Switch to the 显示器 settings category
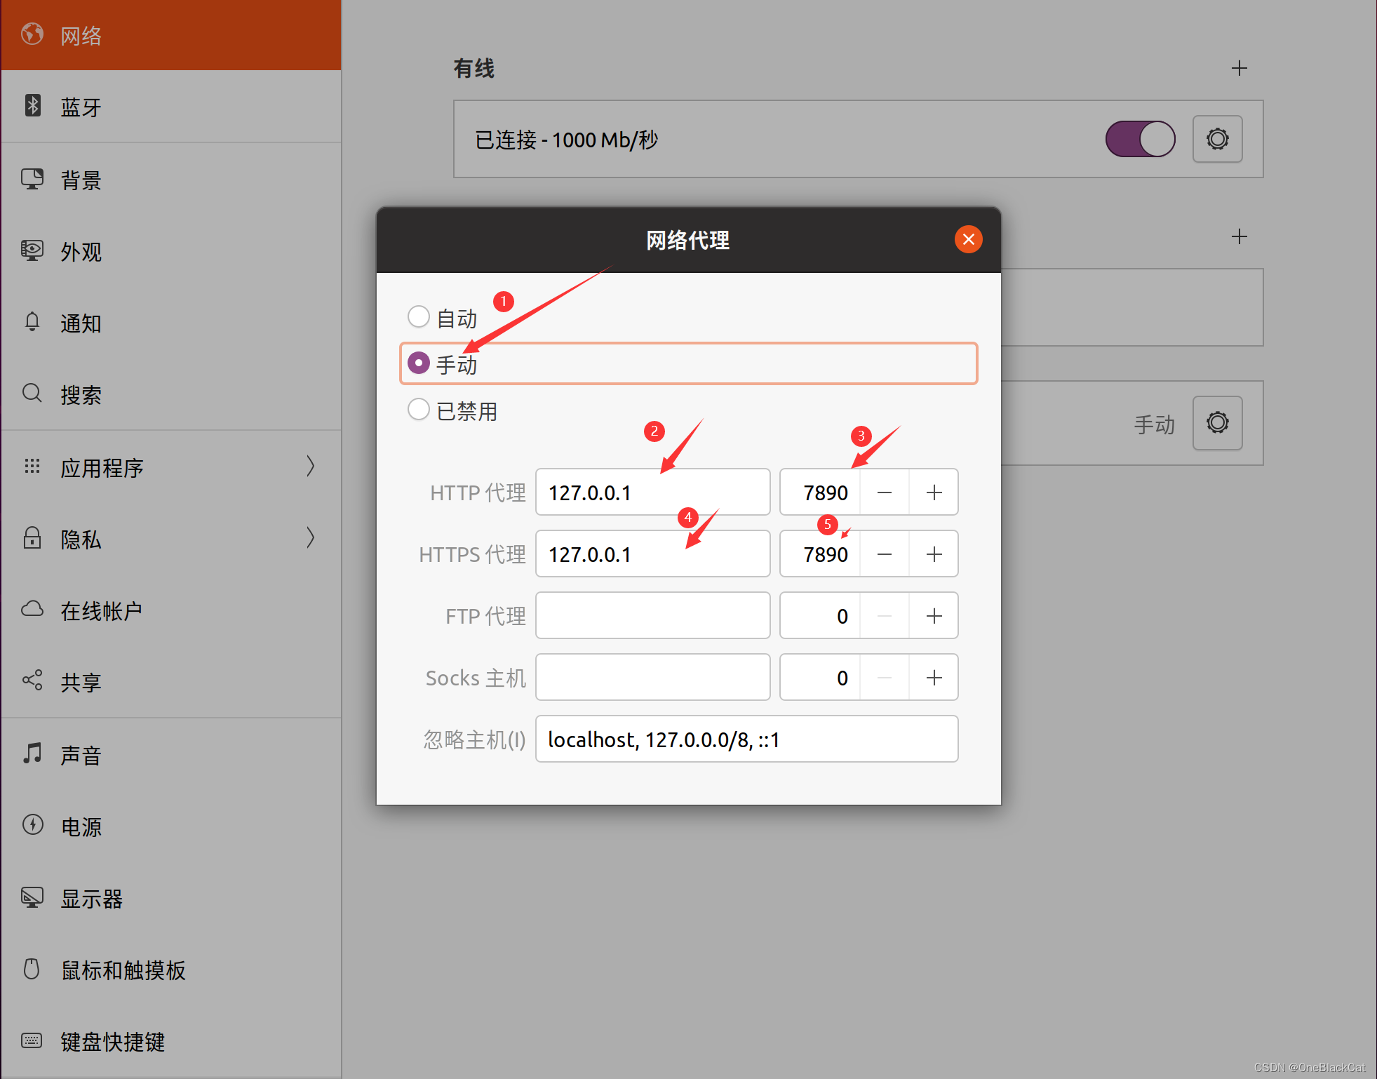Image resolution: width=1377 pixels, height=1079 pixels. [x=91, y=899]
